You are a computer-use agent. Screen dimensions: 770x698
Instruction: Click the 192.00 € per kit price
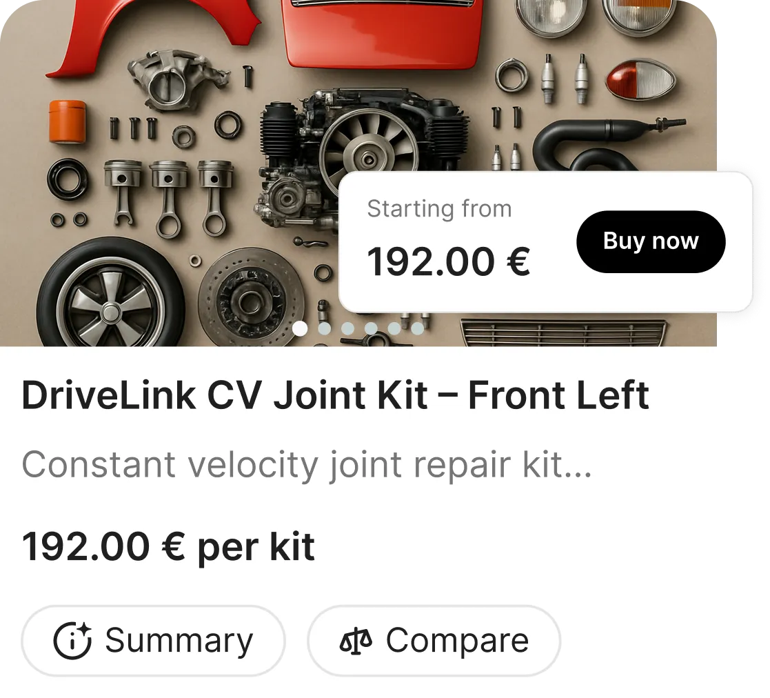168,547
